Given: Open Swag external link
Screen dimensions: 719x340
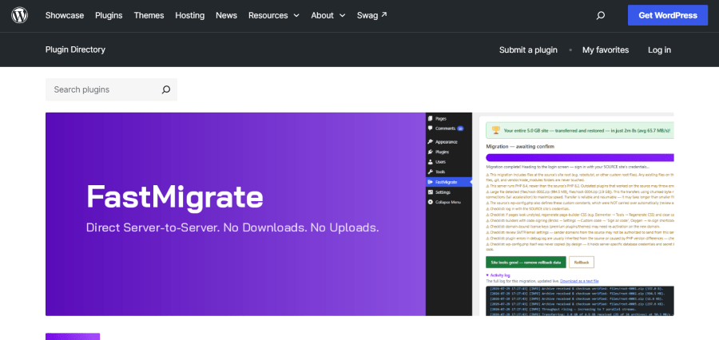Looking at the screenshot, I should [371, 15].
